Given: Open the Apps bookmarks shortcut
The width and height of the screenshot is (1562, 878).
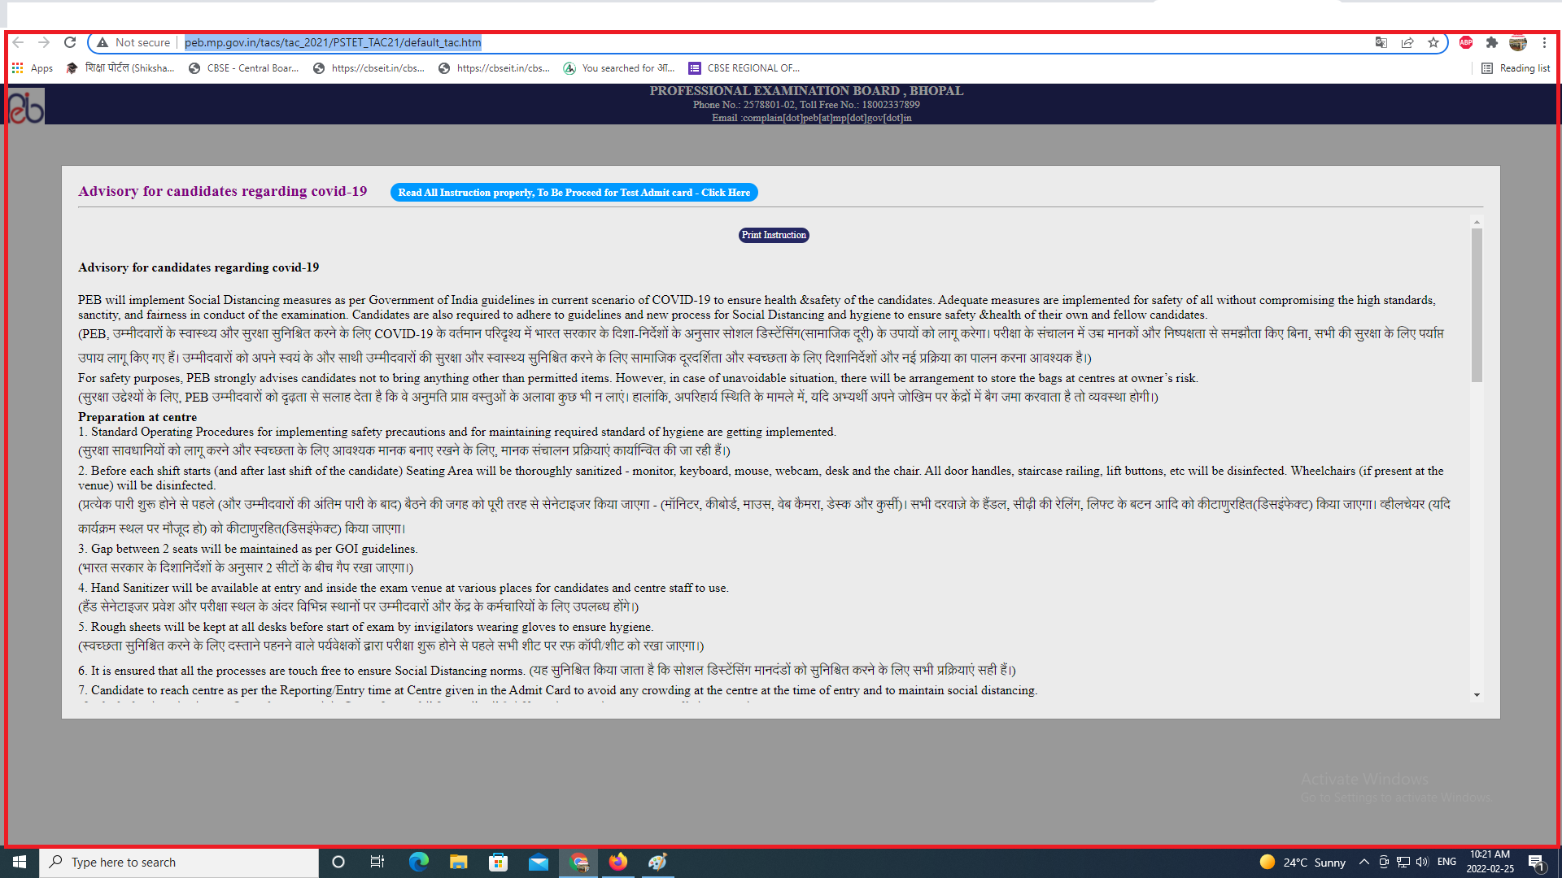Looking at the screenshot, I should pyautogui.click(x=33, y=68).
